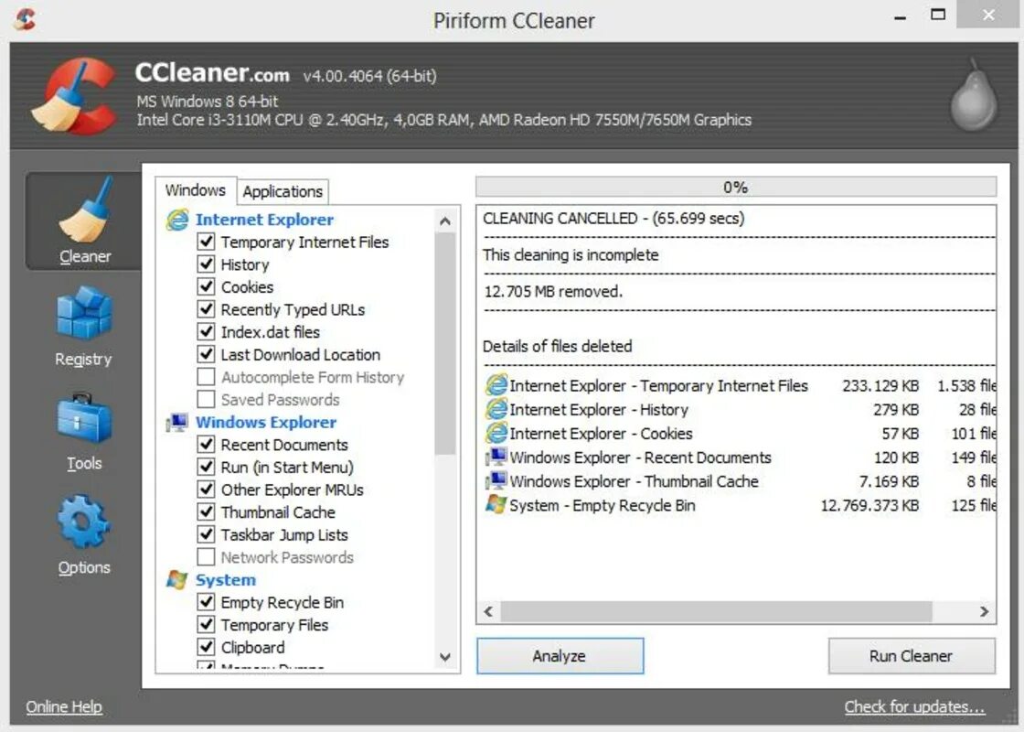
Task: Switch to the Windows tab
Action: (196, 190)
